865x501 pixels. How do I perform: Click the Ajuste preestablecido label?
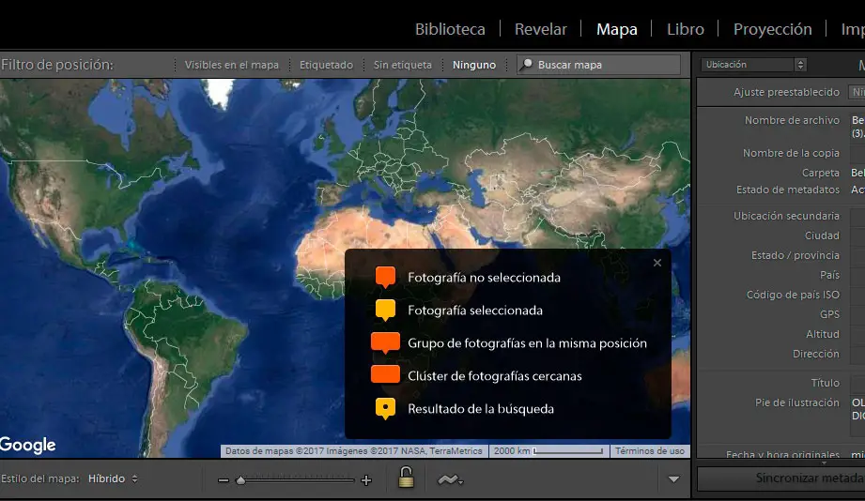786,92
